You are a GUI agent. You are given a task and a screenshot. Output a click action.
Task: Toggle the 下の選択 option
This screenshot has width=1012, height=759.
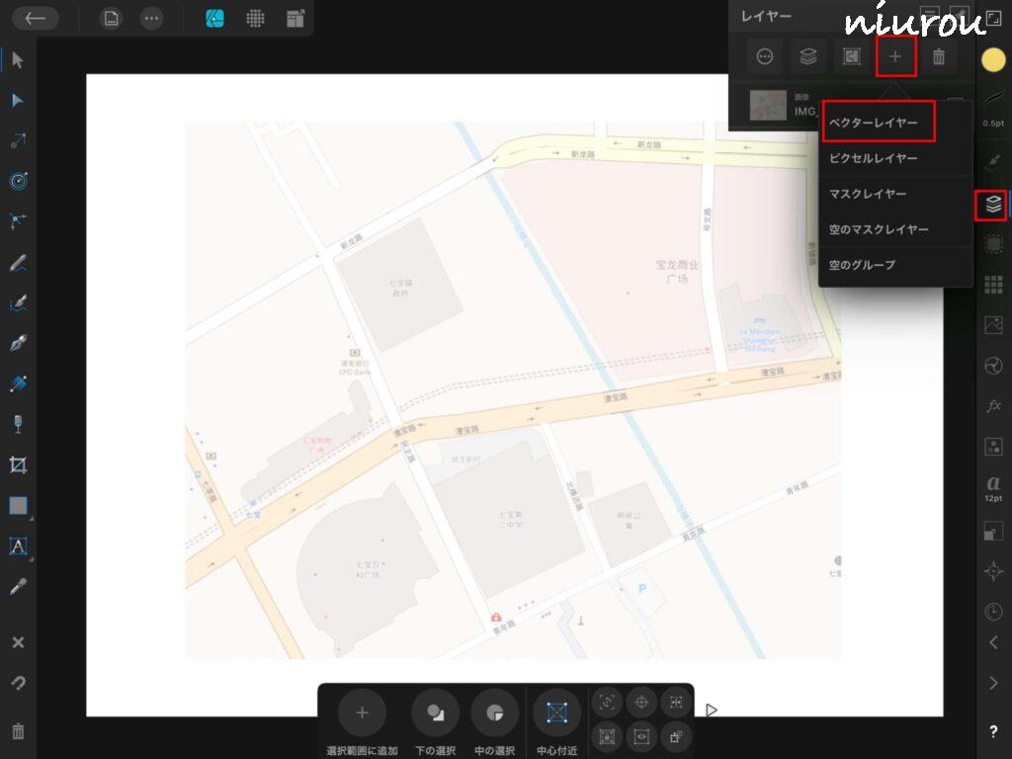[435, 713]
